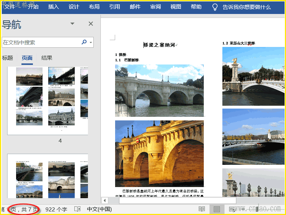Click the magnifier search icon
The image size is (286, 215).
tap(84, 42)
